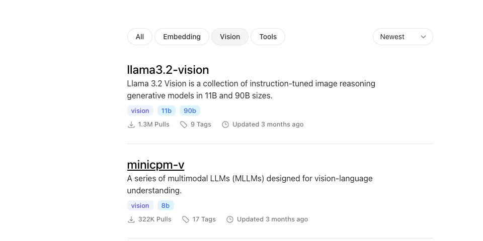Open the Newest sort dropdown
The height and width of the screenshot is (241, 483).
coord(403,37)
